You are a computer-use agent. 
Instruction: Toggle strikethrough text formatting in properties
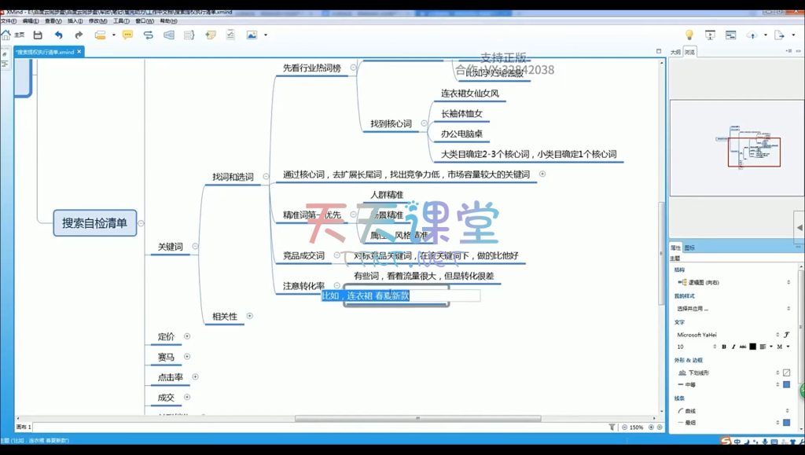tap(743, 347)
